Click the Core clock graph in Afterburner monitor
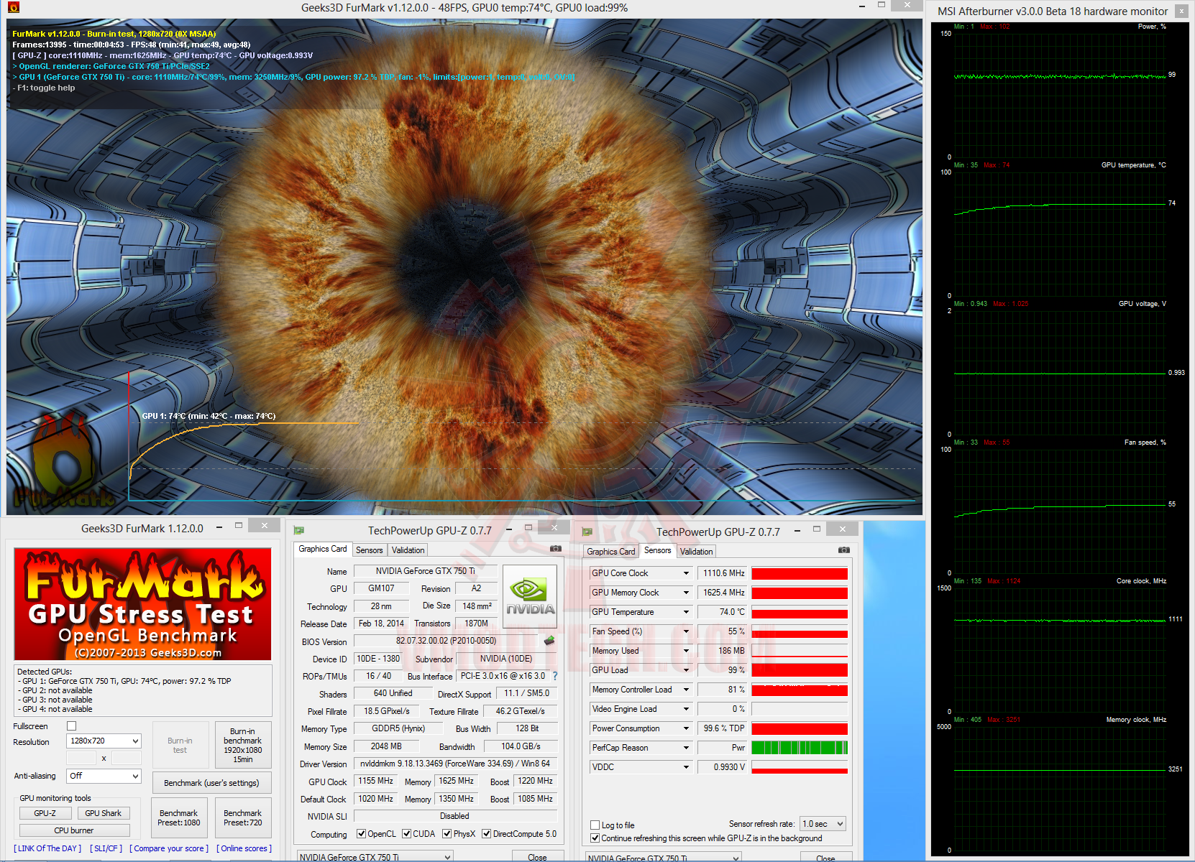The width and height of the screenshot is (1195, 862). 1060,649
